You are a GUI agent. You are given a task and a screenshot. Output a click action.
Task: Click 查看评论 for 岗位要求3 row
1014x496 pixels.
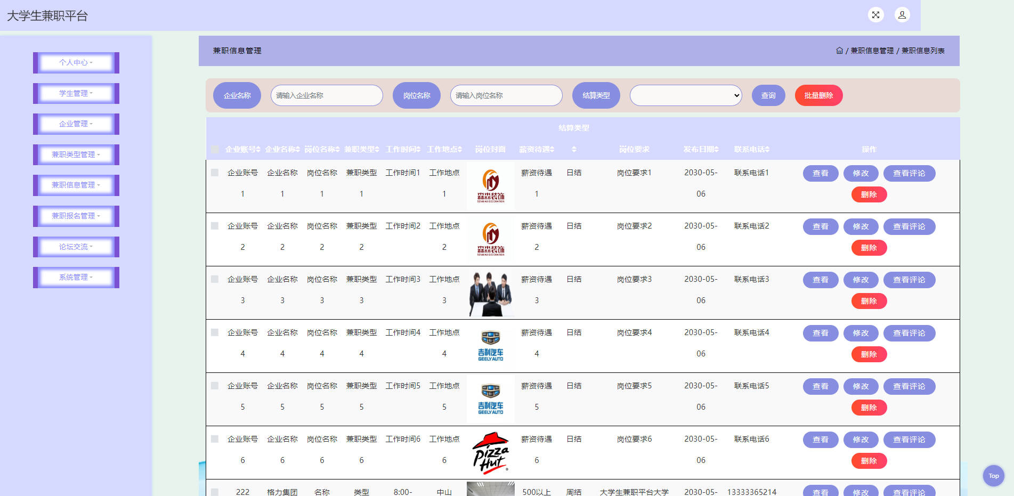(909, 280)
